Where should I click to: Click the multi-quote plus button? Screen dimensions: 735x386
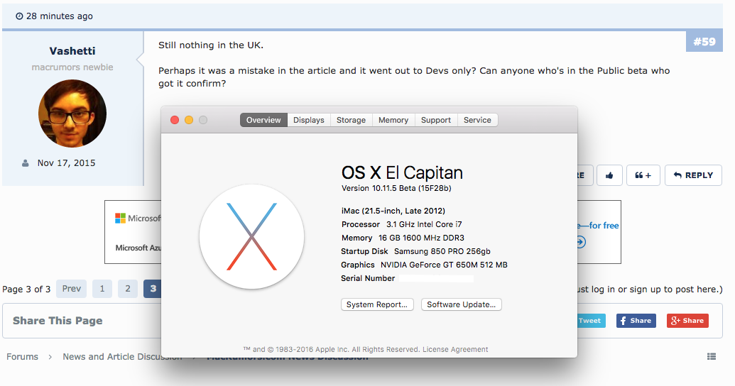643,175
